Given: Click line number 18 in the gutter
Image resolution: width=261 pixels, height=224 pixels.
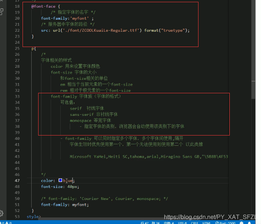Looking at the screenshot, I should click(17, 6).
